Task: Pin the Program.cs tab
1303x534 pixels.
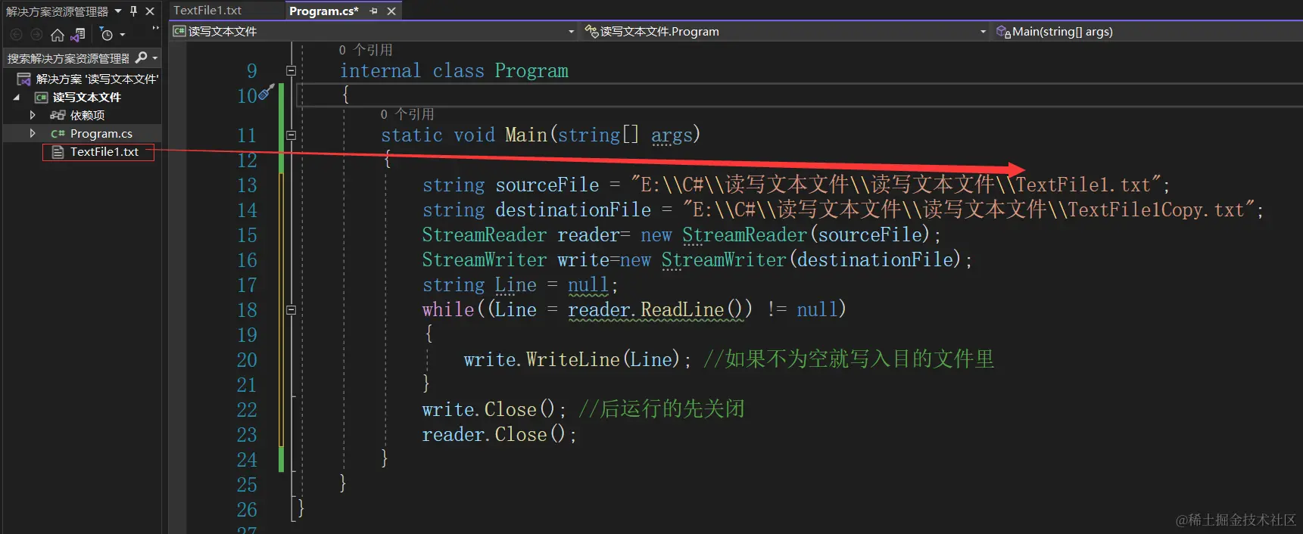Action: click(x=373, y=11)
